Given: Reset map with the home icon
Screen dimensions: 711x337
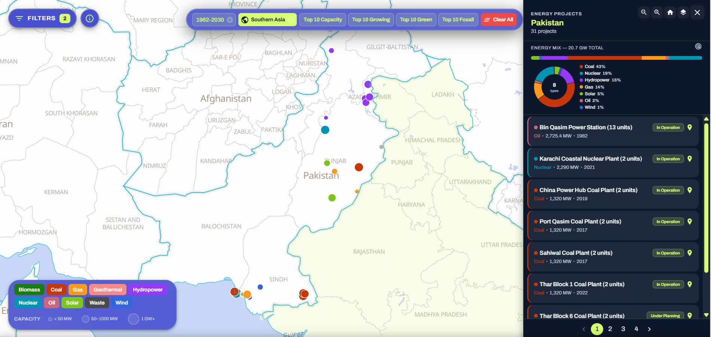Looking at the screenshot, I should 670,12.
